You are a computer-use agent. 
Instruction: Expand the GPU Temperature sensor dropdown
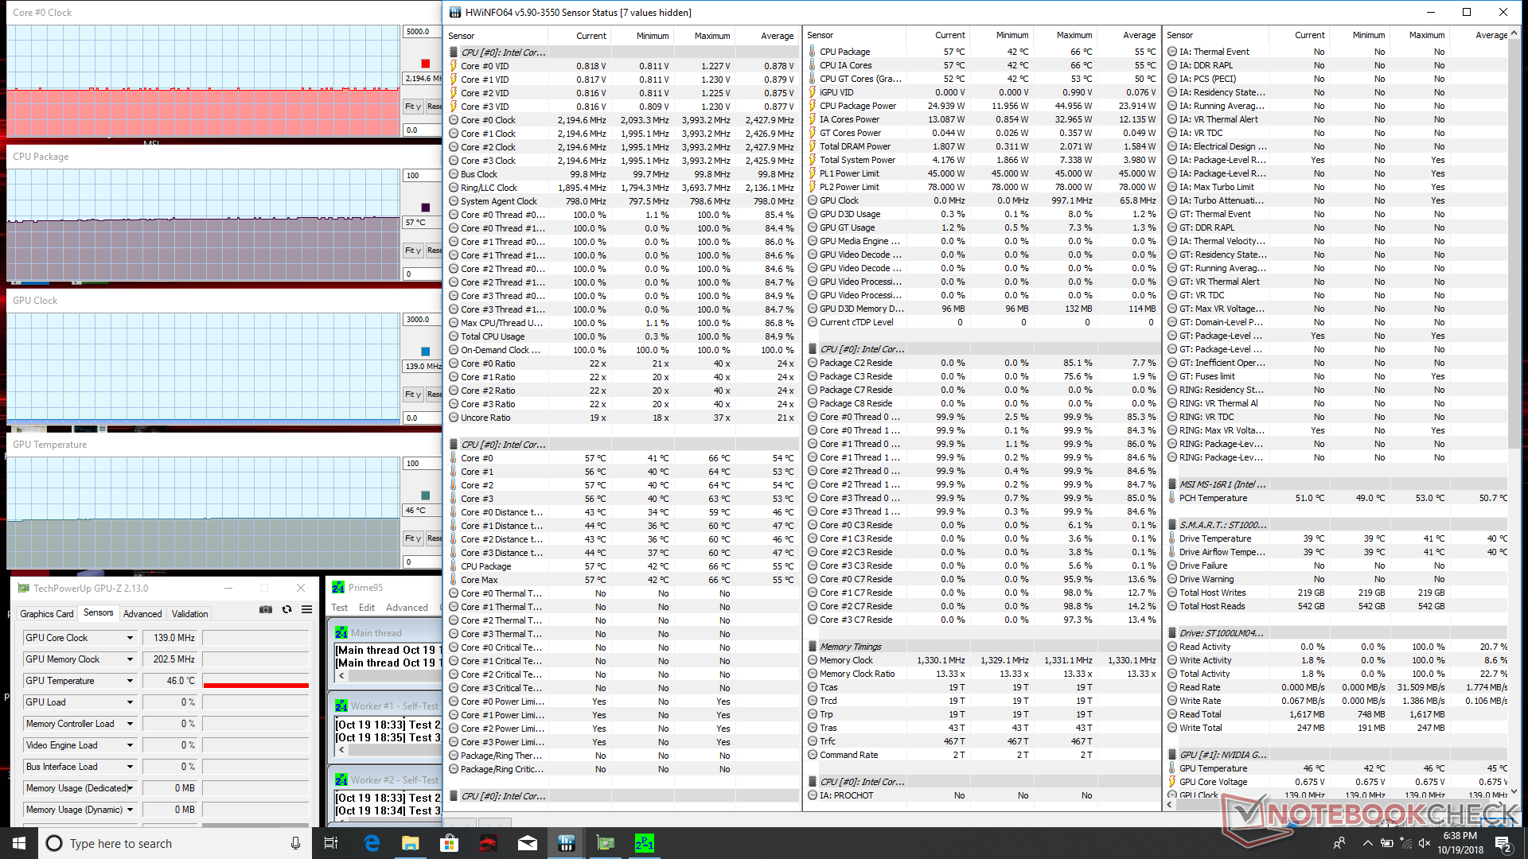pyautogui.click(x=130, y=681)
